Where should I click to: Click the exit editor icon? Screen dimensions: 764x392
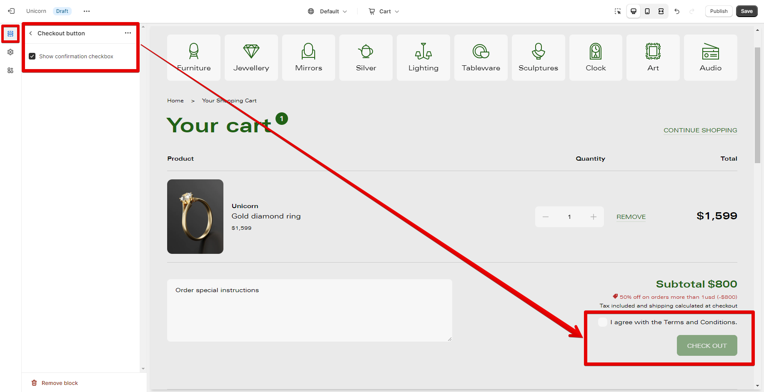click(x=11, y=11)
